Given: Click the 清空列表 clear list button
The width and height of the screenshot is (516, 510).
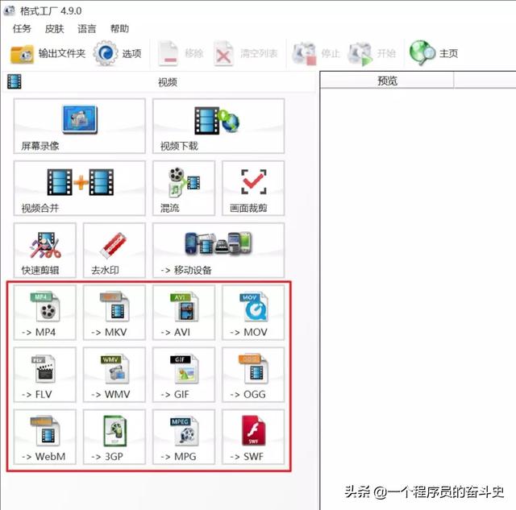Looking at the screenshot, I should tap(246, 53).
